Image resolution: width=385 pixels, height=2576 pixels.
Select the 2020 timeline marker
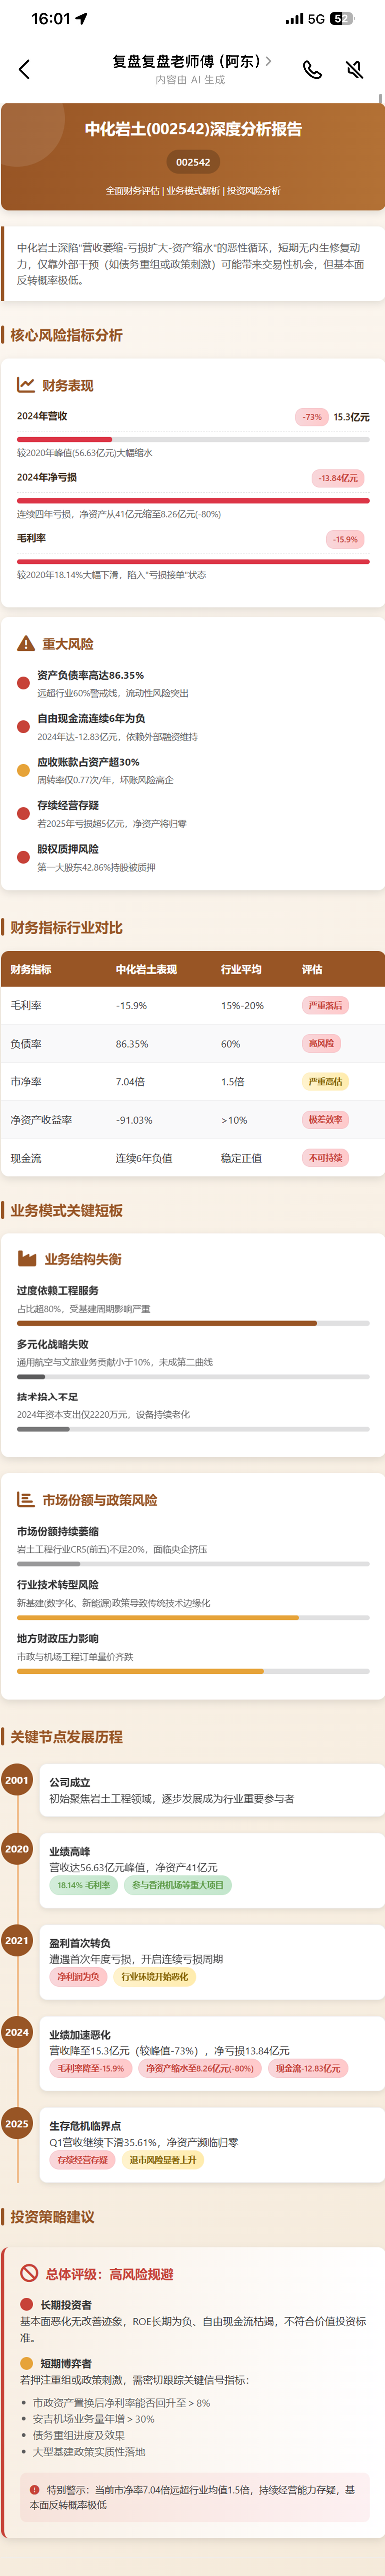(x=17, y=1849)
